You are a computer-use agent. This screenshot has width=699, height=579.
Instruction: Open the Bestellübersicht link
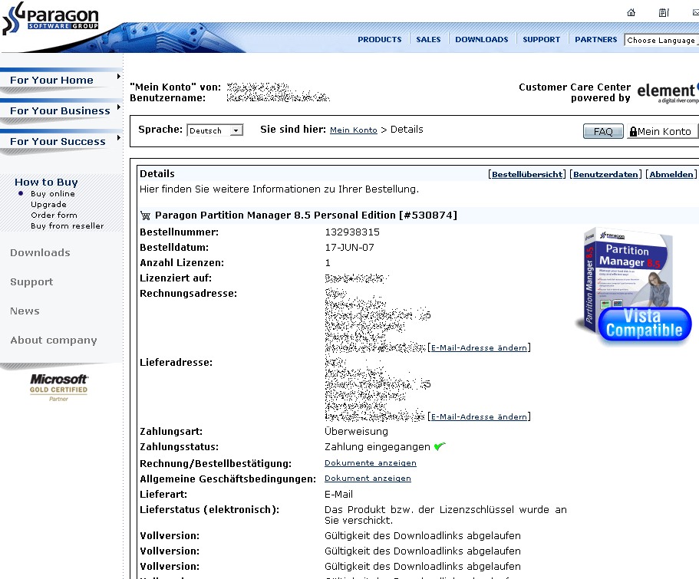527,174
